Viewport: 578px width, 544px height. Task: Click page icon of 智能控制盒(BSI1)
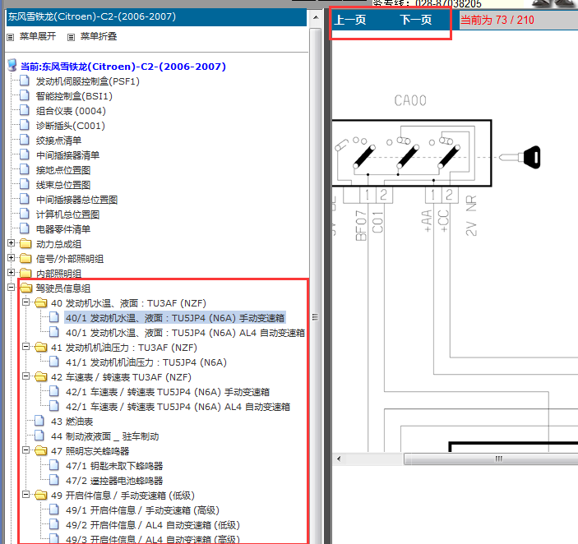click(25, 95)
